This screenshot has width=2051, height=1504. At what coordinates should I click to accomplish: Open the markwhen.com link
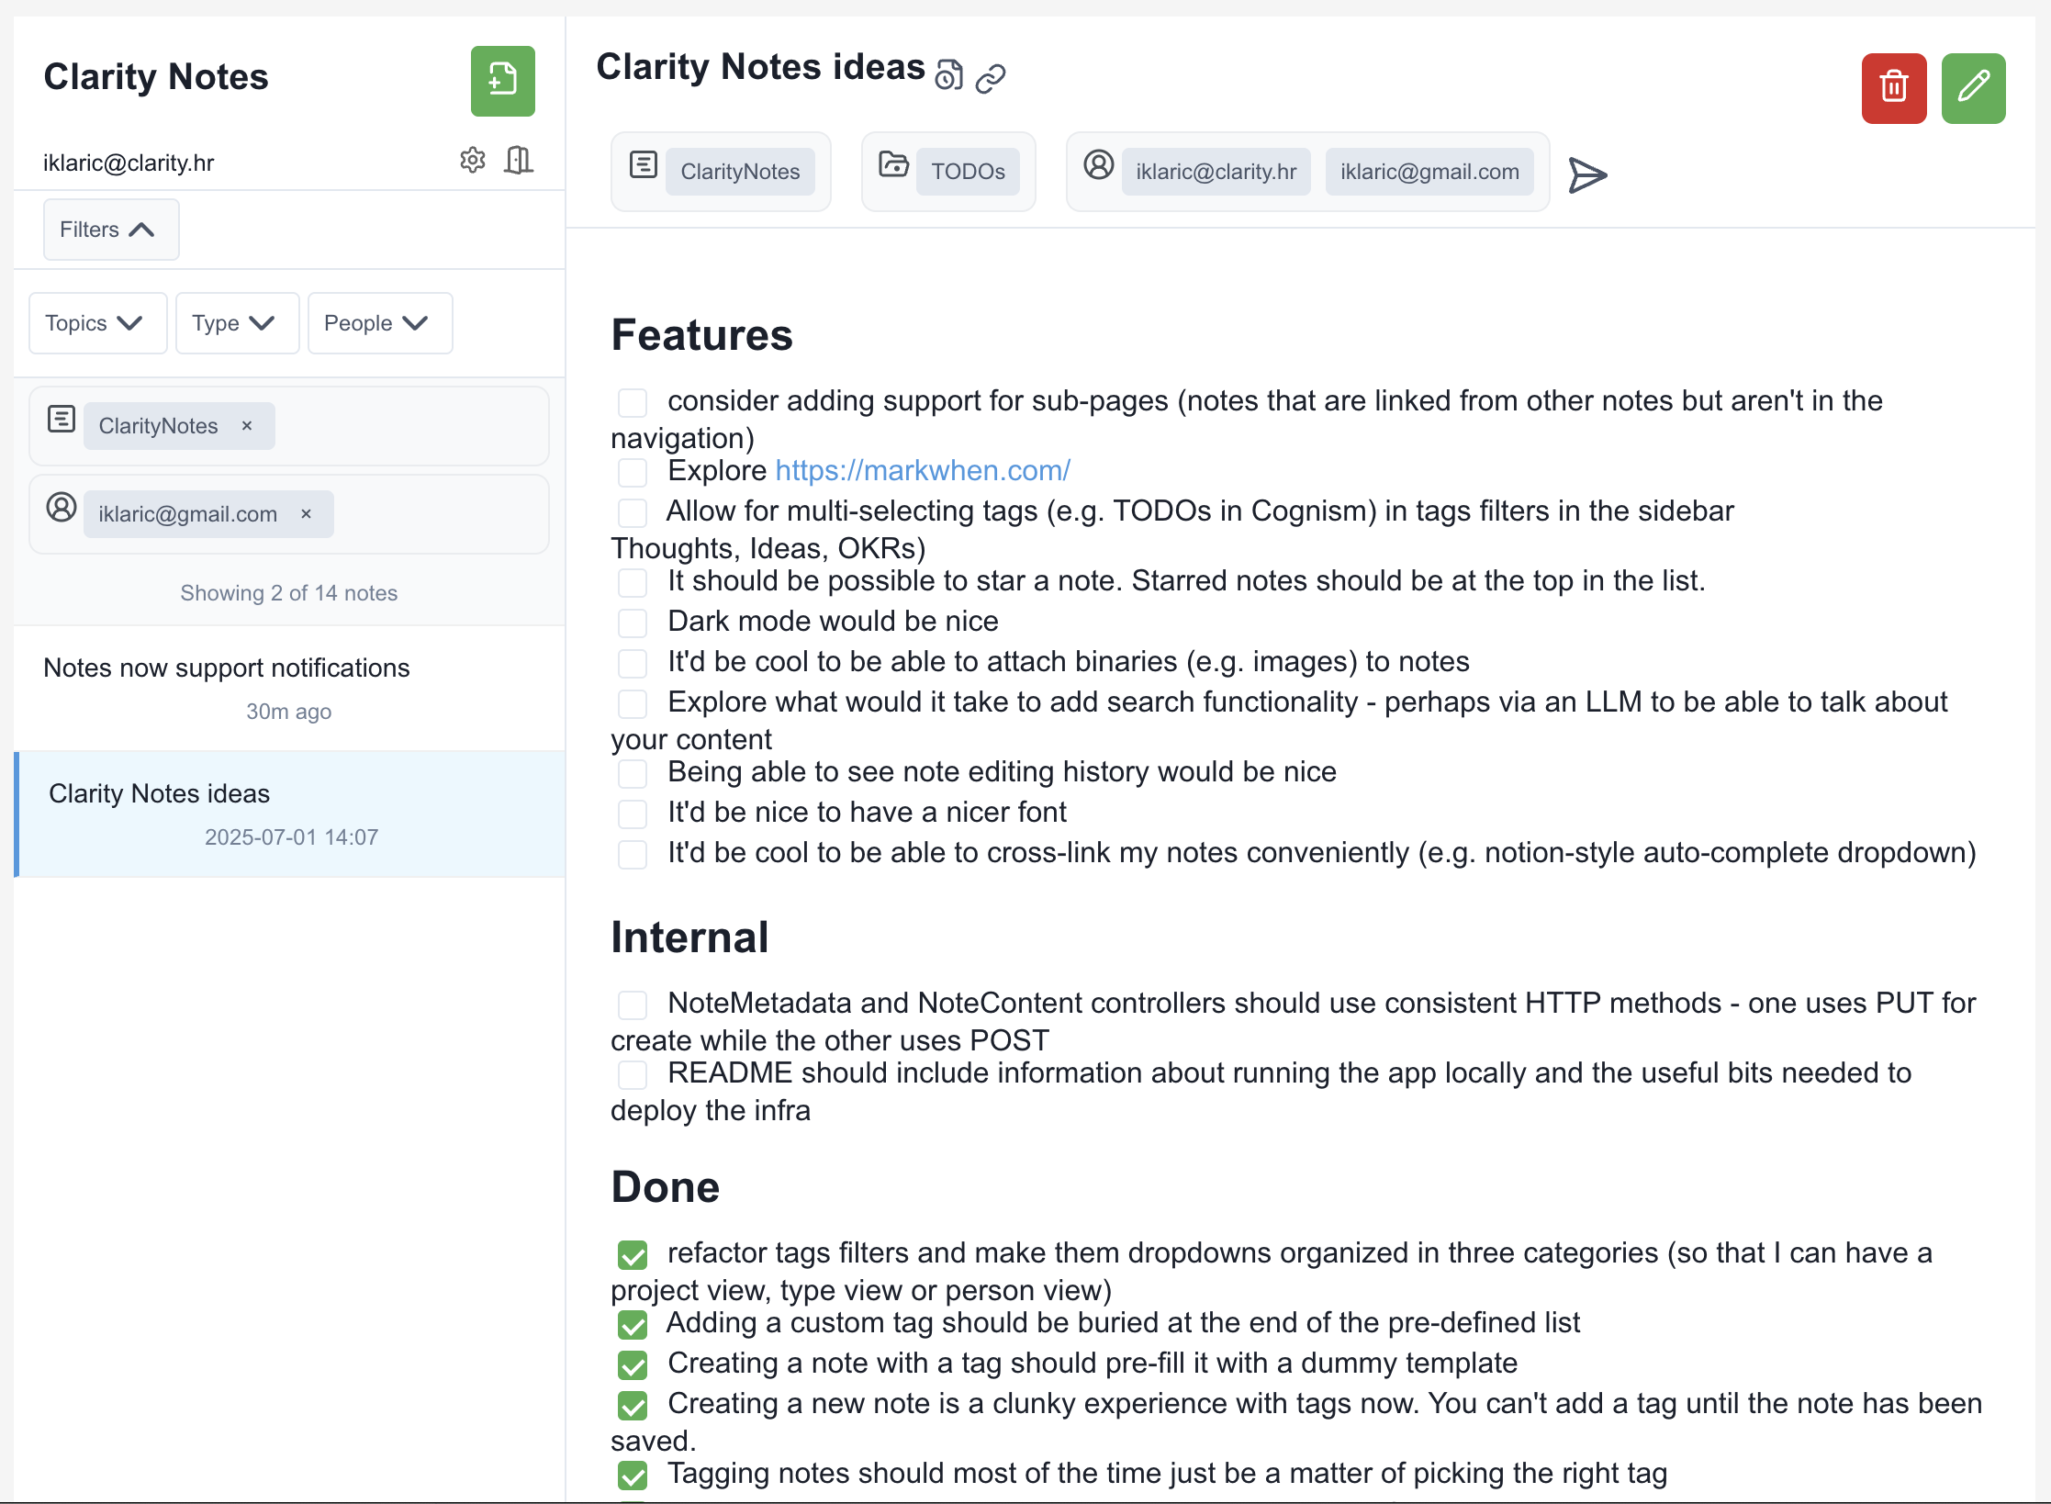923,470
